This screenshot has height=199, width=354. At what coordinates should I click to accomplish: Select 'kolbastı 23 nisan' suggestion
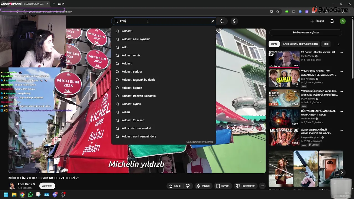tap(163, 120)
